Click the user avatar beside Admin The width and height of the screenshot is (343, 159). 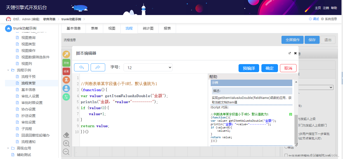(x=9, y=19)
